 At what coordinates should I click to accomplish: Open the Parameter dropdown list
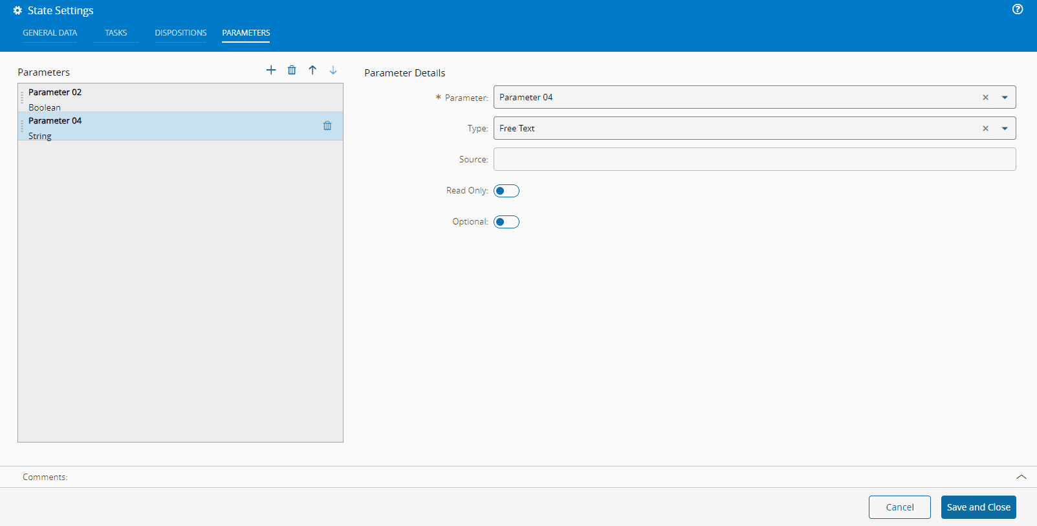coord(1005,97)
